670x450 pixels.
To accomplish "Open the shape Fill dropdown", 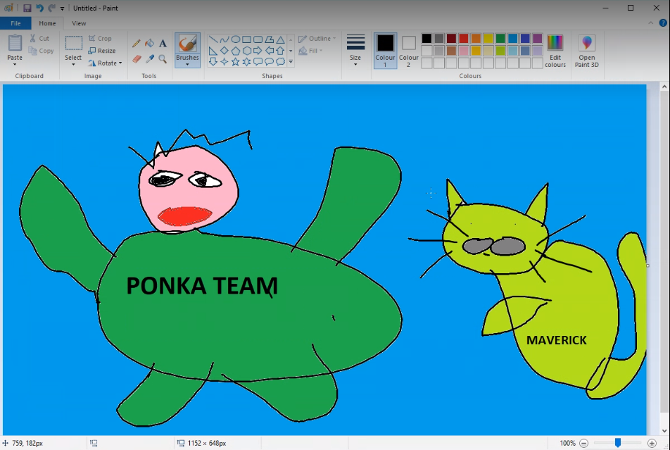I will click(x=310, y=51).
